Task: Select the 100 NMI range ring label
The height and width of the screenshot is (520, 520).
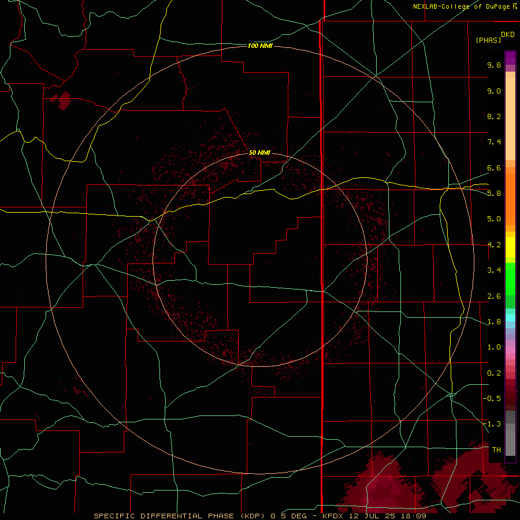Action: [x=260, y=46]
